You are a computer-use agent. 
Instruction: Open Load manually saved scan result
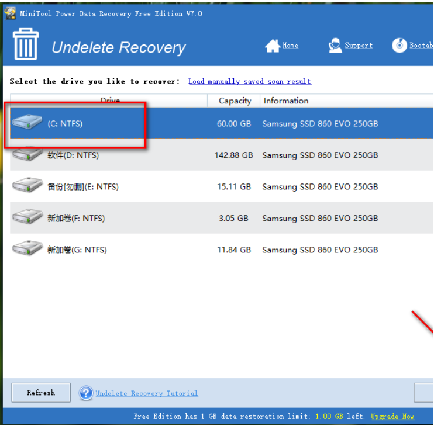pos(250,81)
